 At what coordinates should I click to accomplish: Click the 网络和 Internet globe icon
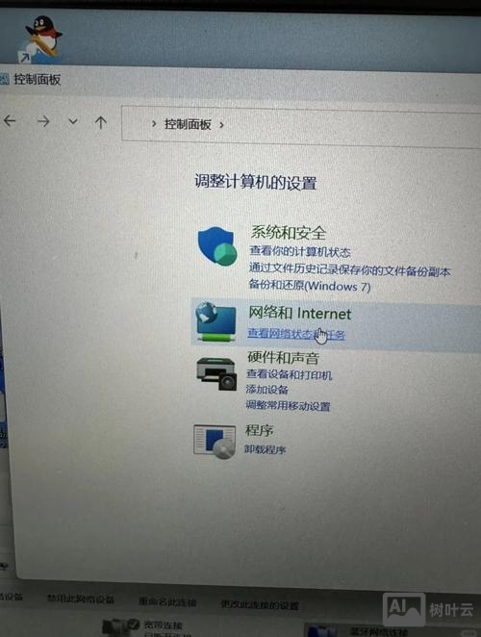[215, 321]
